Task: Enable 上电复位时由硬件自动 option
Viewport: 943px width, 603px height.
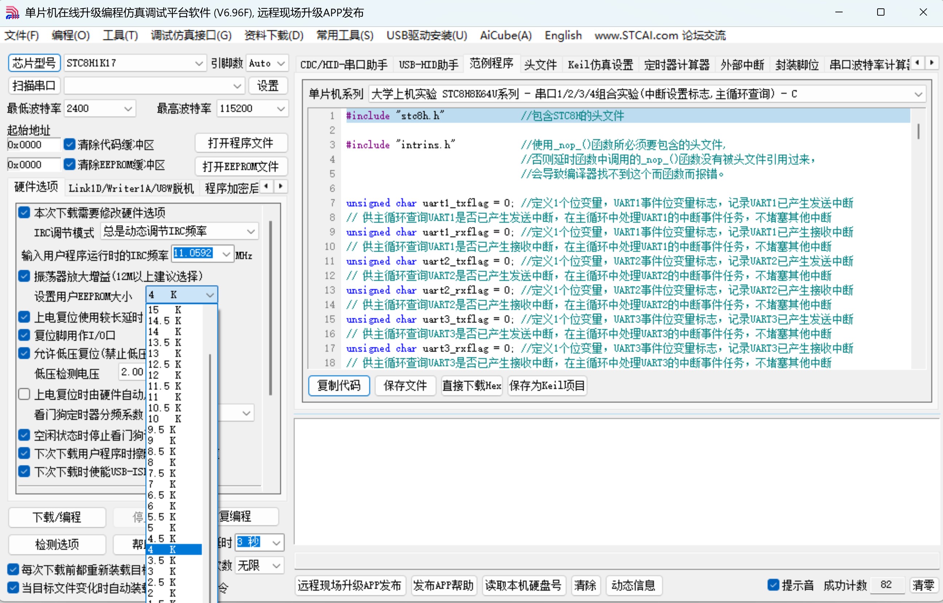Action: pyautogui.click(x=24, y=394)
